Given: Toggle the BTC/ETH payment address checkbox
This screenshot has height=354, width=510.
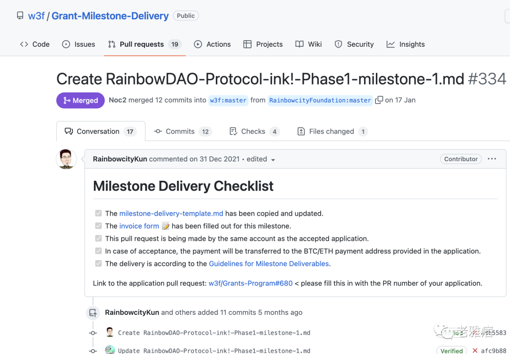Looking at the screenshot, I should (x=98, y=251).
